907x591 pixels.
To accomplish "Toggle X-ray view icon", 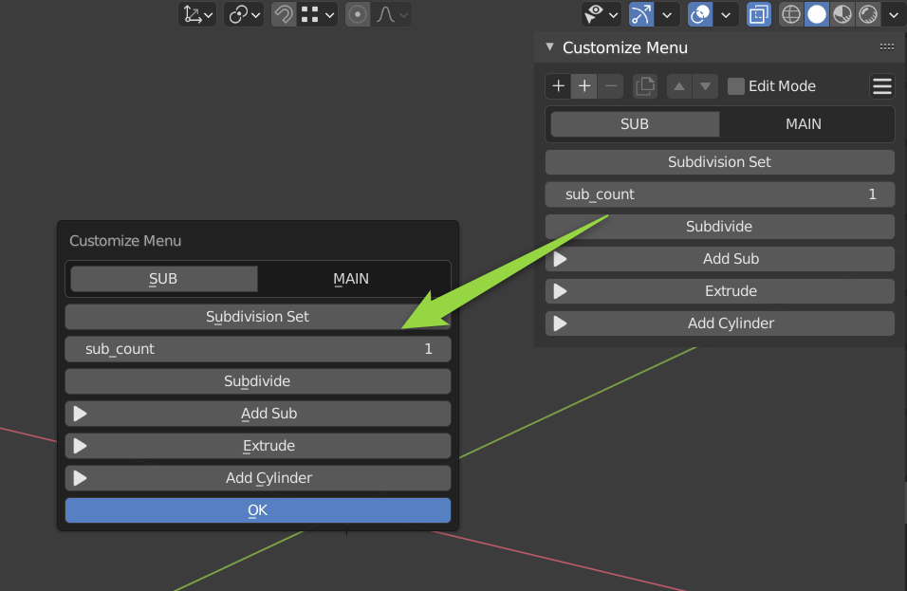I will tap(758, 14).
